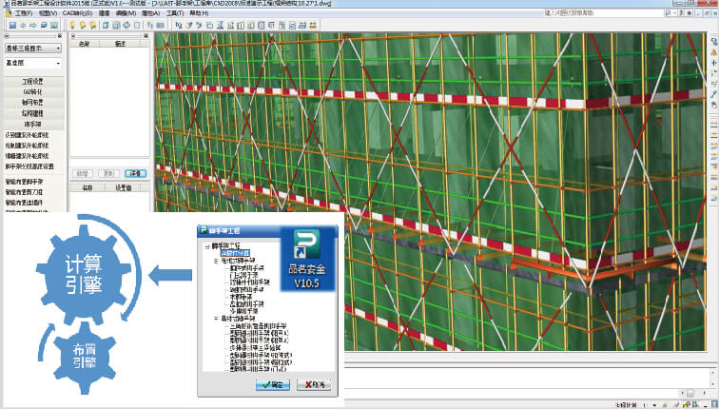Viewport: 719px width, 409px height.
Task: Click the 3D cube view icon after the bulbs
Action: pyautogui.click(x=106, y=26)
